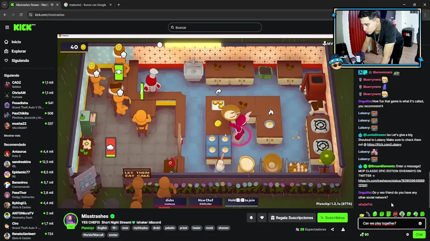This screenshot has height=241, width=430.
Task: Expand the browser tab search dropdown
Action: click(4, 5)
